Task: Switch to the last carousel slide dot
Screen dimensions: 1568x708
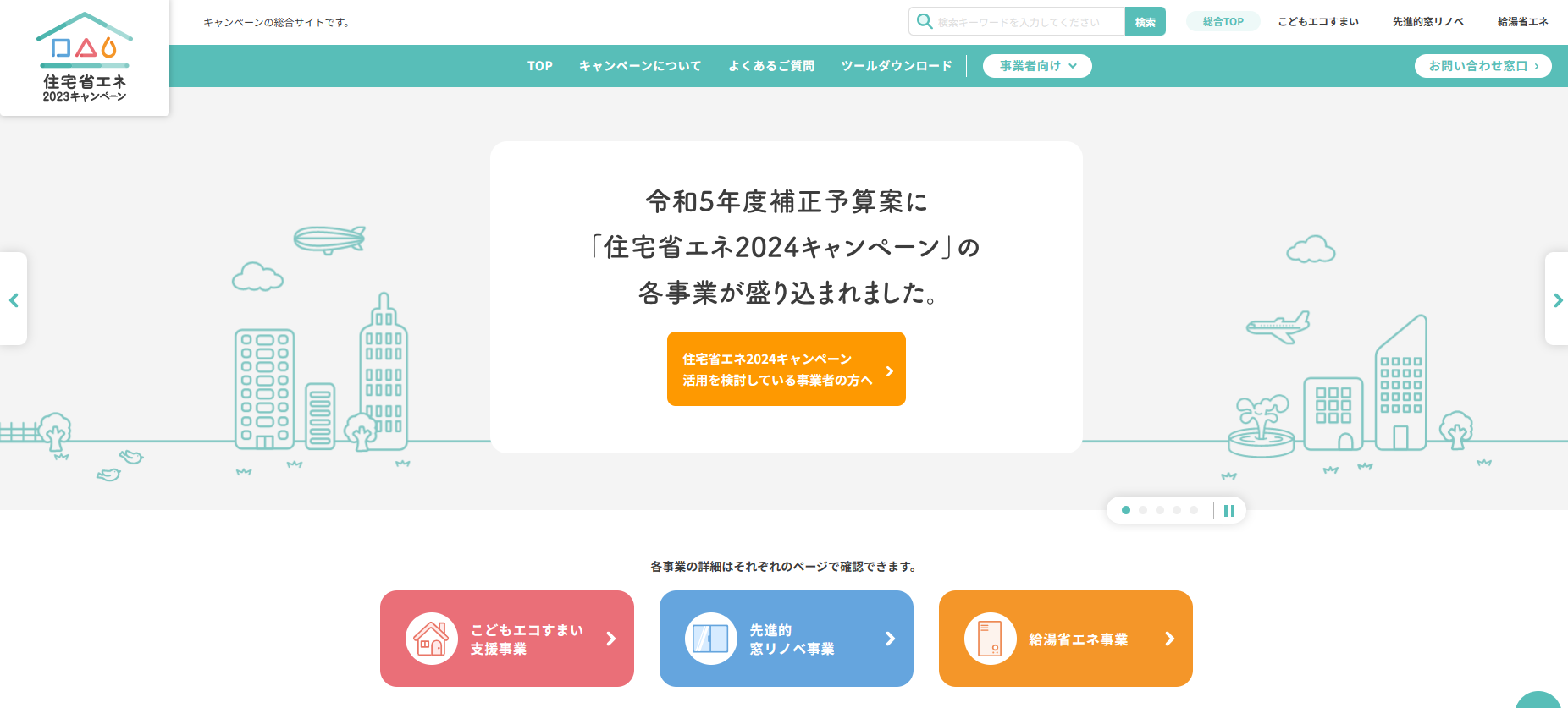Action: point(1194,510)
